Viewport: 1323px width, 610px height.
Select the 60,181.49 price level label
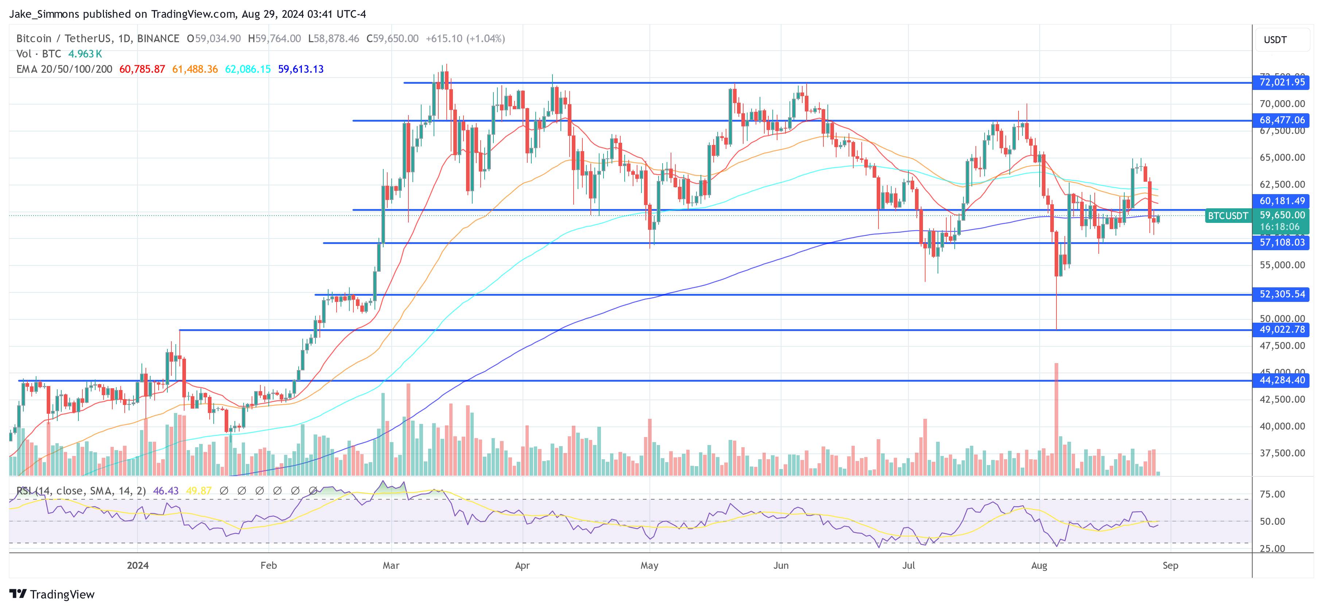[1281, 201]
